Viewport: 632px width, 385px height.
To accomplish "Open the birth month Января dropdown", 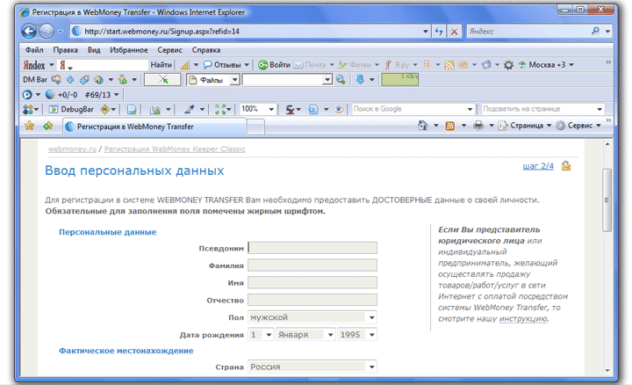I will [x=330, y=335].
